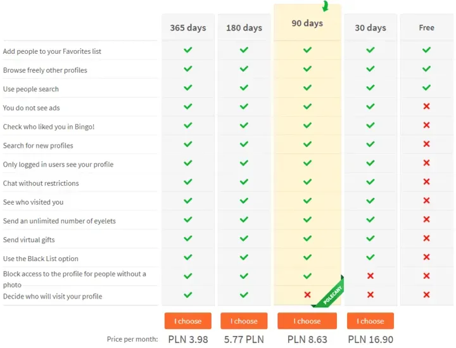Click the 'You do not see ads' label

coord(31,108)
